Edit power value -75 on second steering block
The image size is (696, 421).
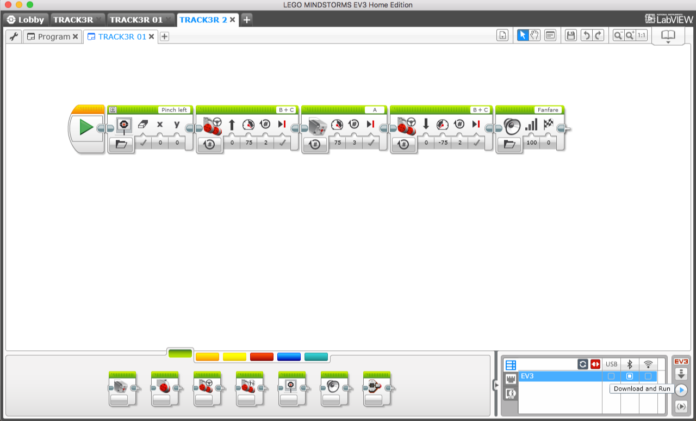pos(443,144)
